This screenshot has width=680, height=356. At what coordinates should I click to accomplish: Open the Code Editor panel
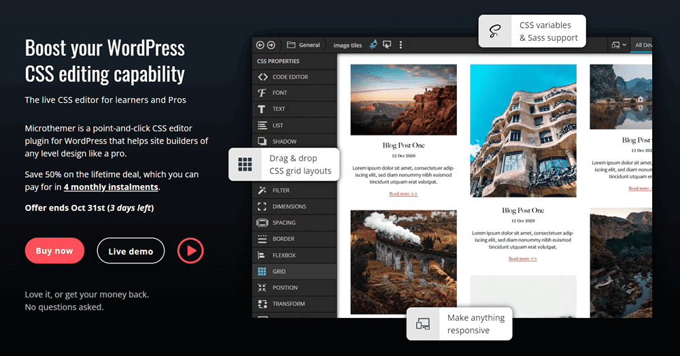(x=294, y=77)
